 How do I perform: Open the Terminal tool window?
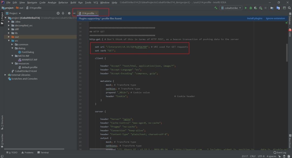(x=43, y=152)
